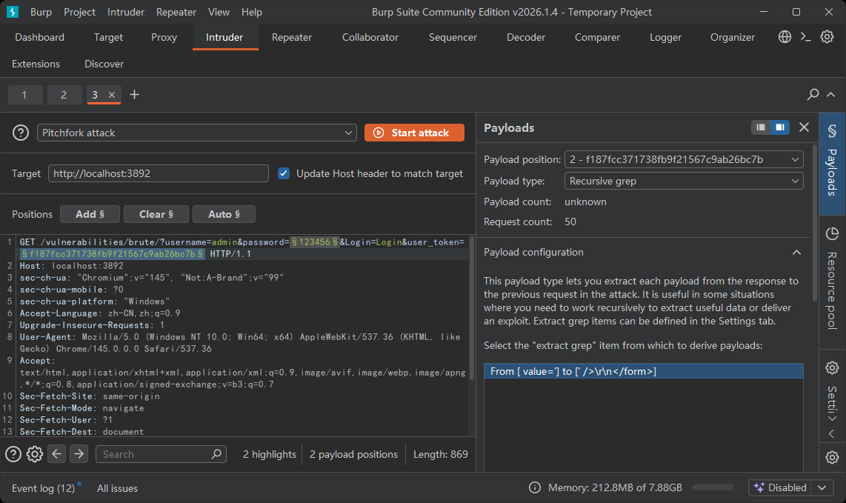Toggle Update Host header to match target
This screenshot has height=503, width=846.
click(x=284, y=173)
